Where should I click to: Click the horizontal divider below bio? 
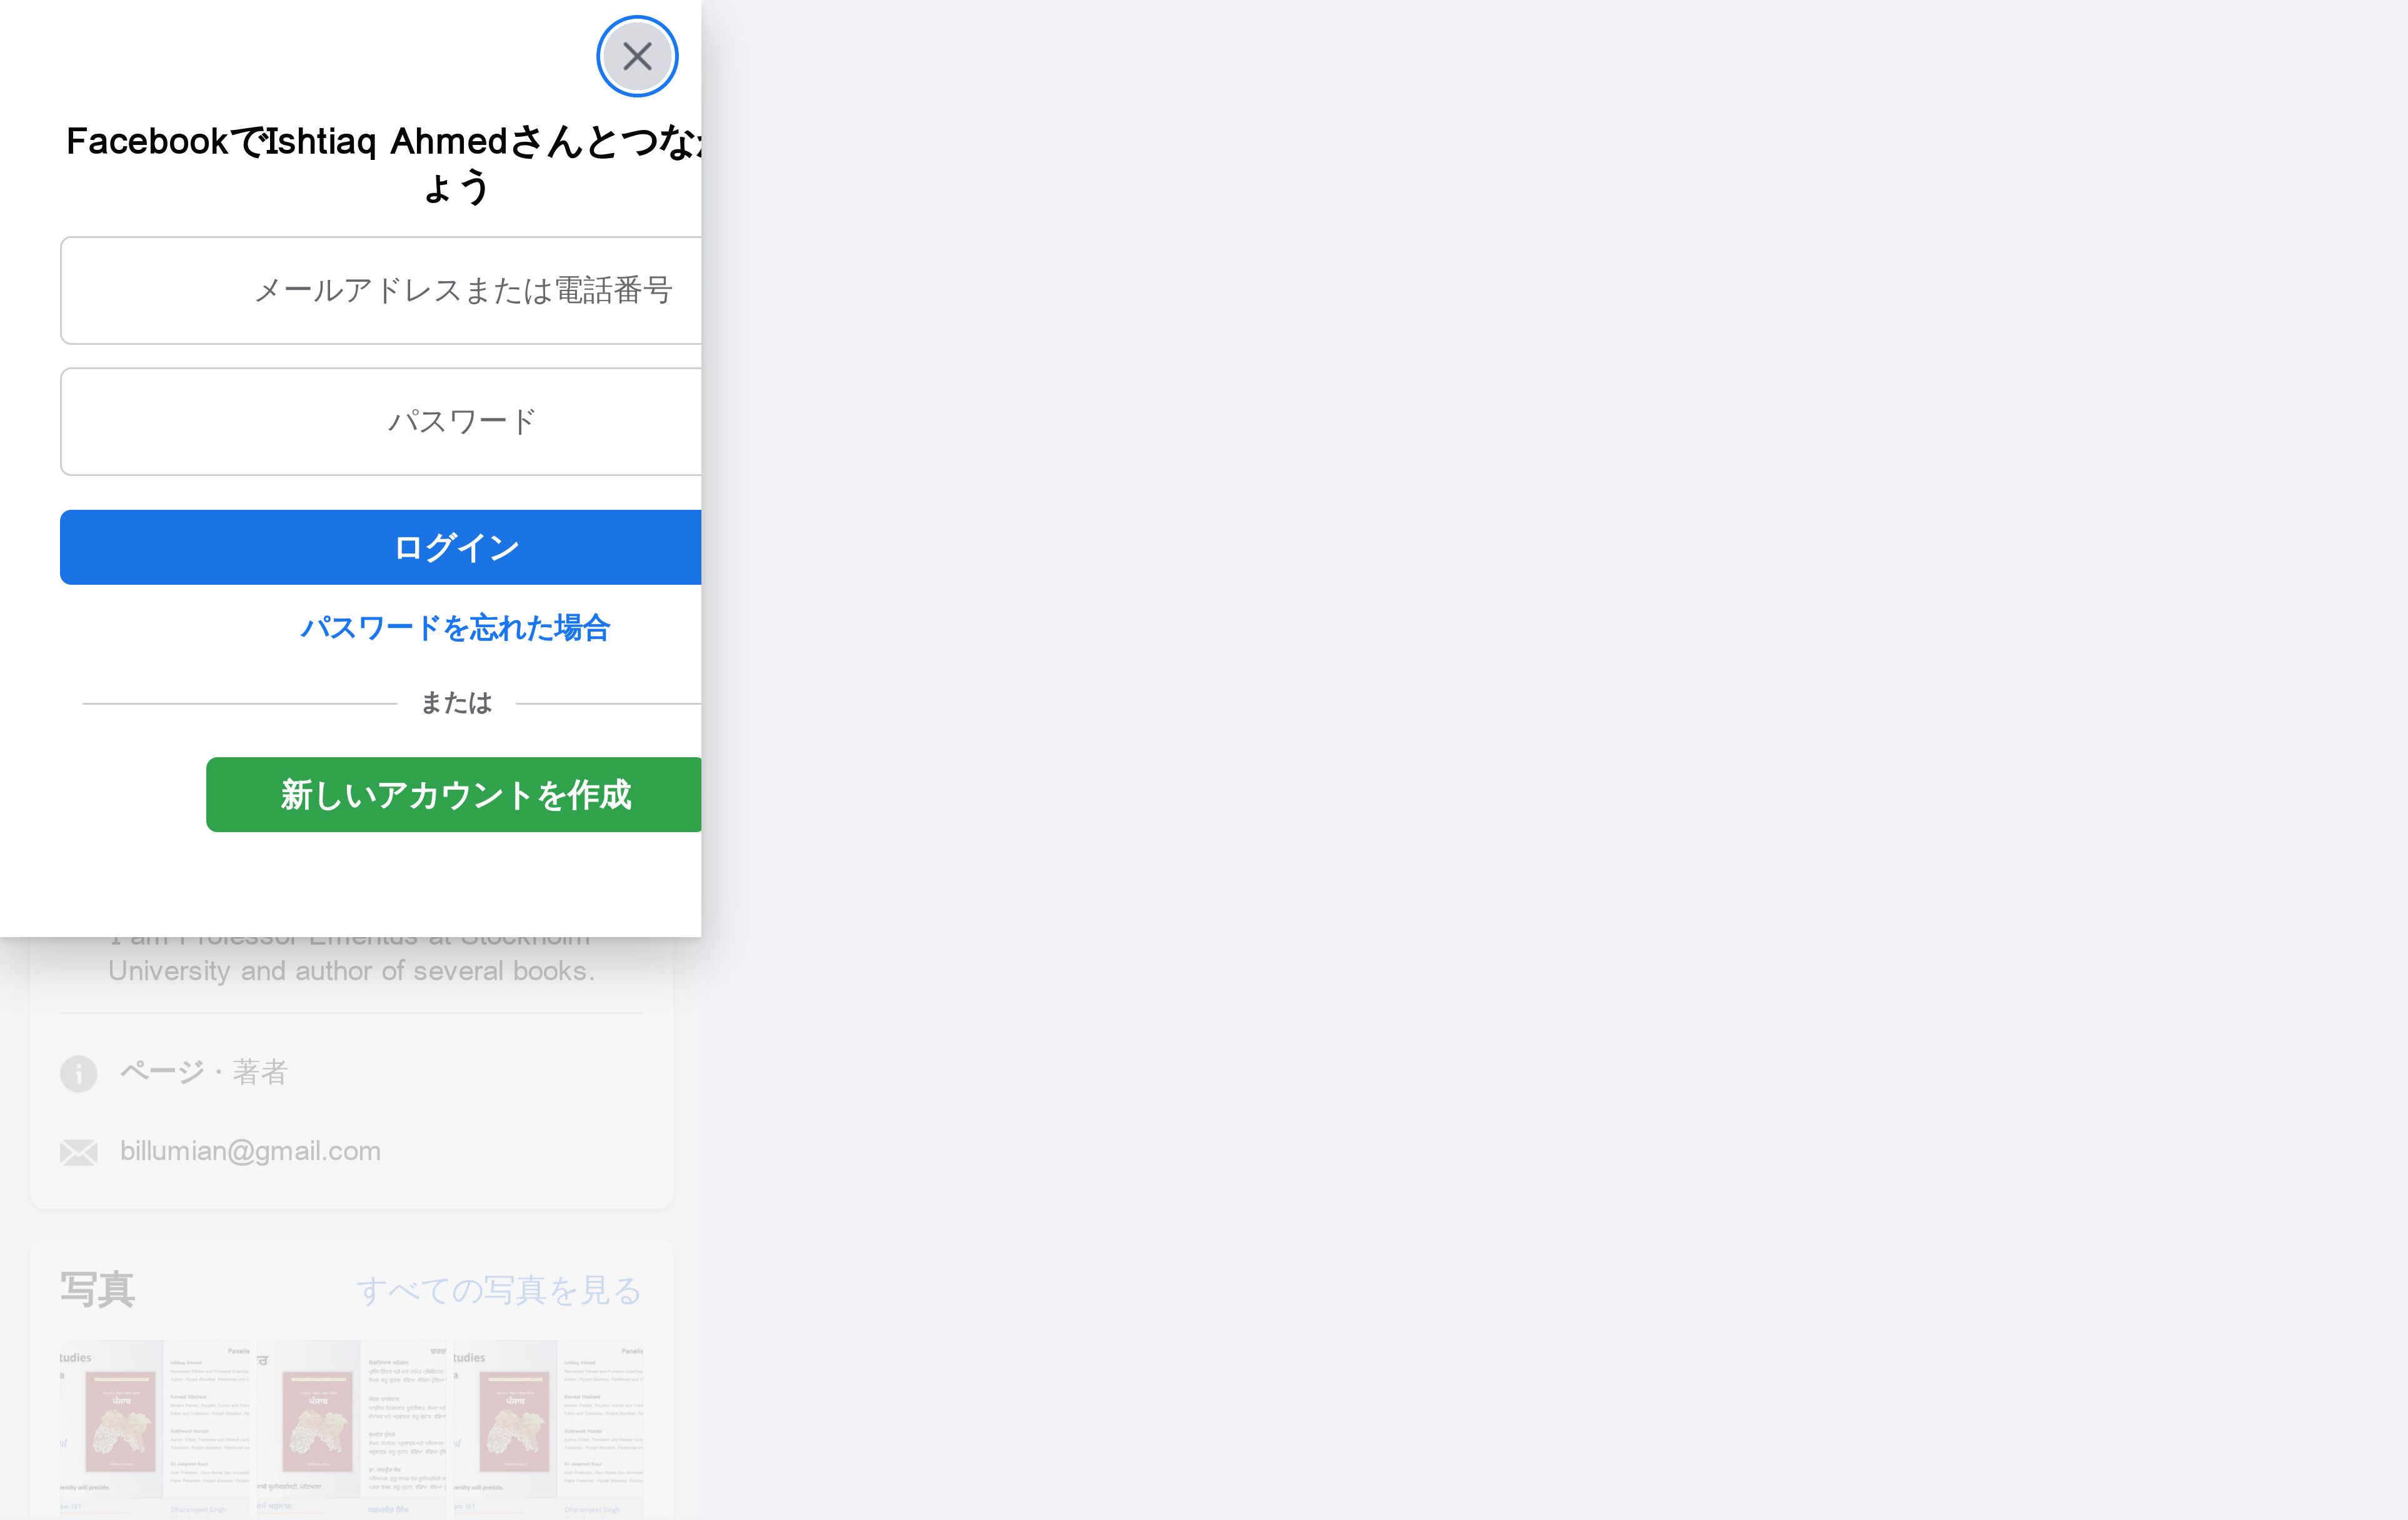click(351, 1013)
